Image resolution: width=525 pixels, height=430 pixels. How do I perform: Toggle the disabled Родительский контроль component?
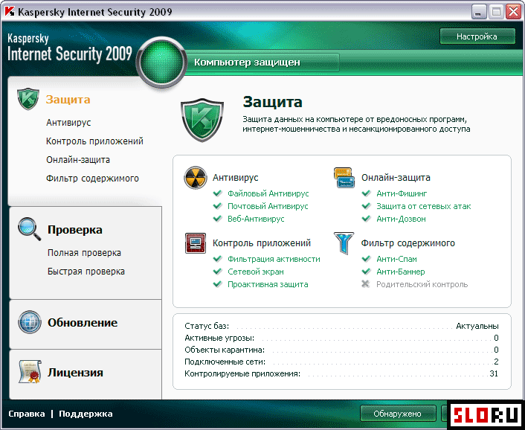tap(365, 284)
